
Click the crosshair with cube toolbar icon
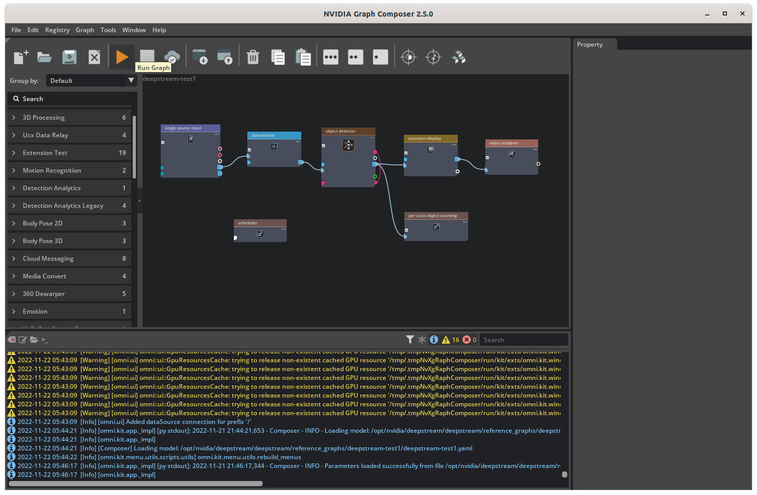coord(409,57)
